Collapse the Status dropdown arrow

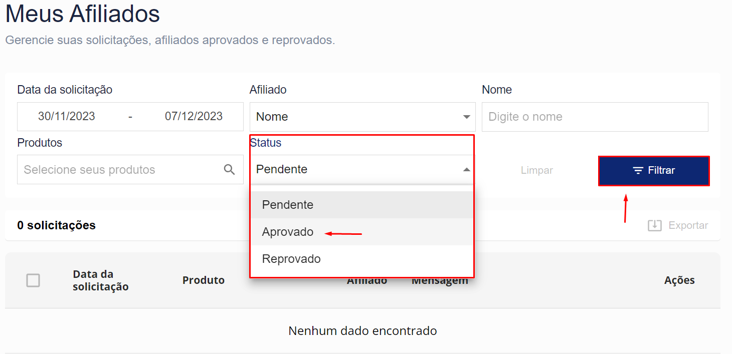pos(466,170)
